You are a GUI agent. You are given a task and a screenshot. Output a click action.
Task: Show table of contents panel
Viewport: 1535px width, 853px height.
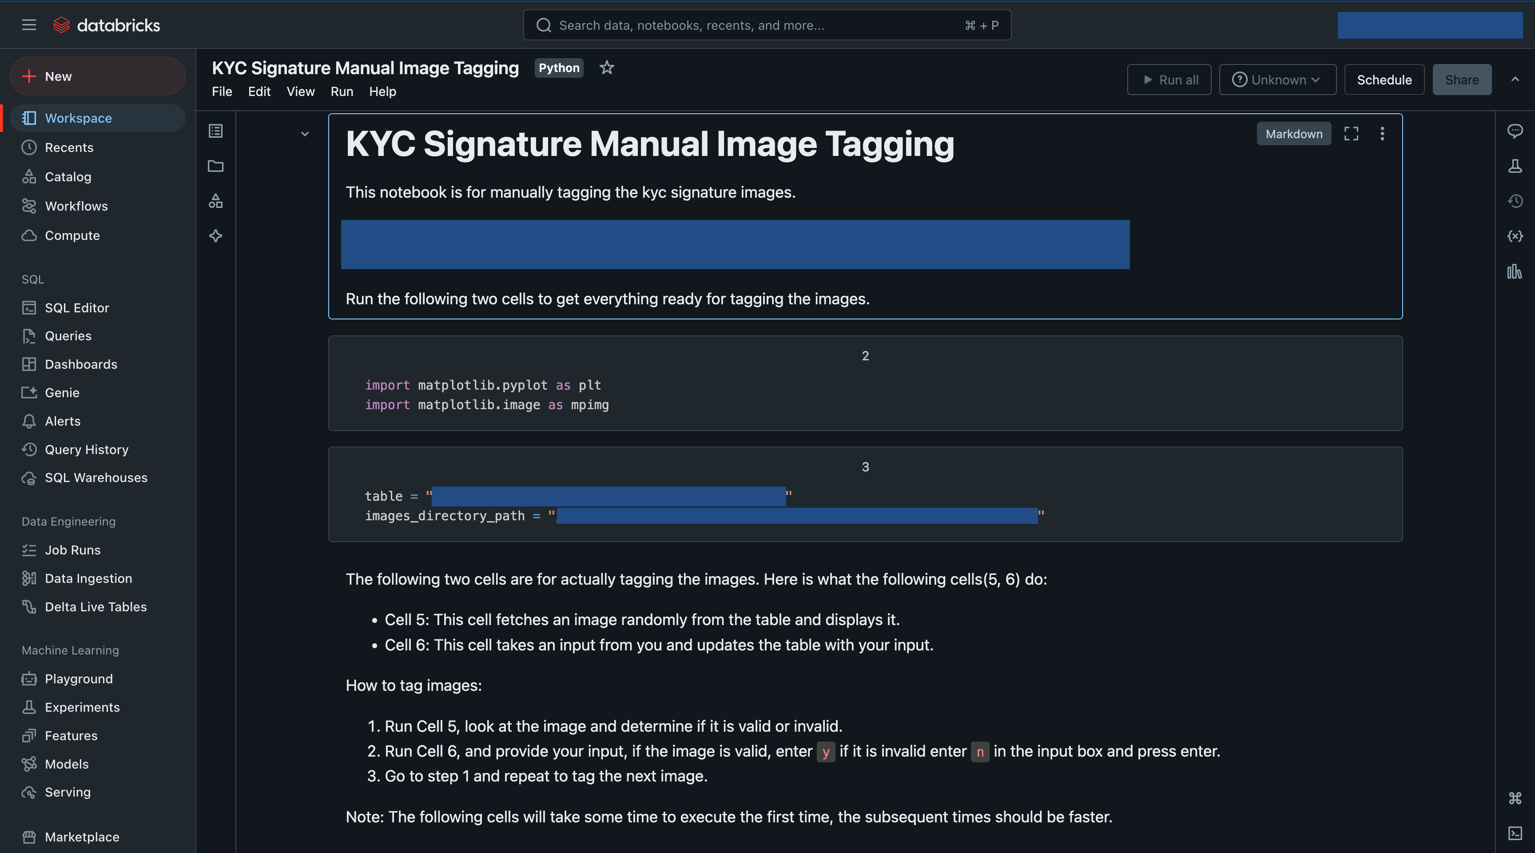point(216,131)
